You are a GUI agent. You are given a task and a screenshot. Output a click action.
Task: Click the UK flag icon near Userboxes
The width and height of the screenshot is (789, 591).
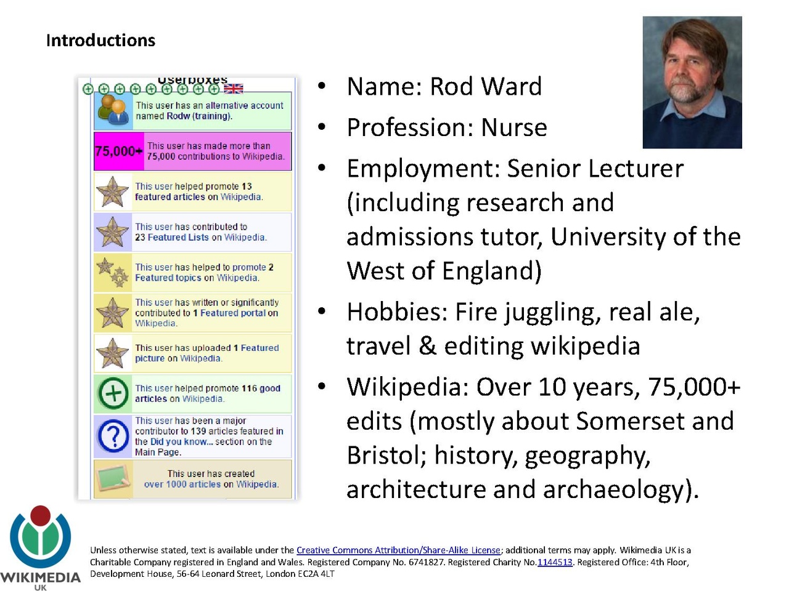click(x=234, y=89)
